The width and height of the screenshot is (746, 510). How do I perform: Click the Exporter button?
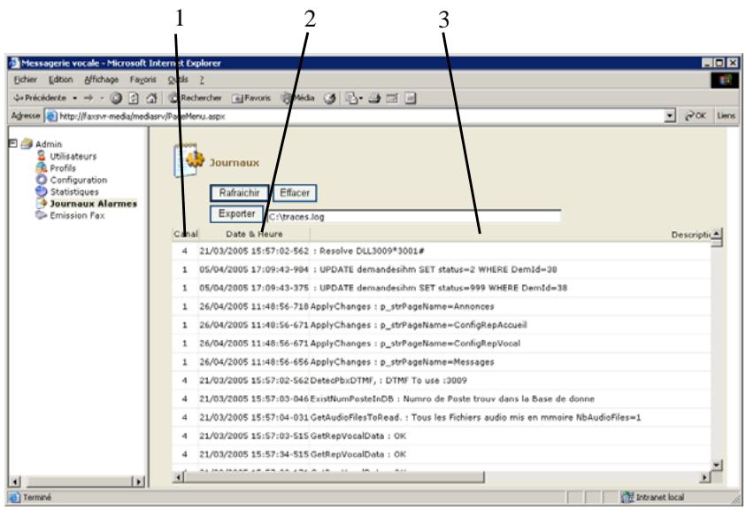pyautogui.click(x=236, y=213)
